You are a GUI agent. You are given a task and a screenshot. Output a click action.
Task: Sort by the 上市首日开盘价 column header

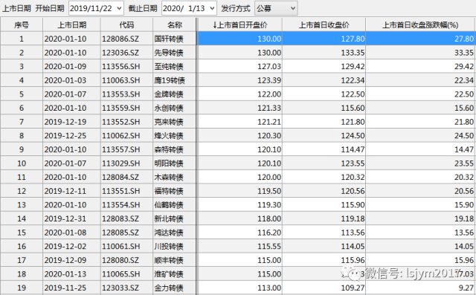point(239,25)
